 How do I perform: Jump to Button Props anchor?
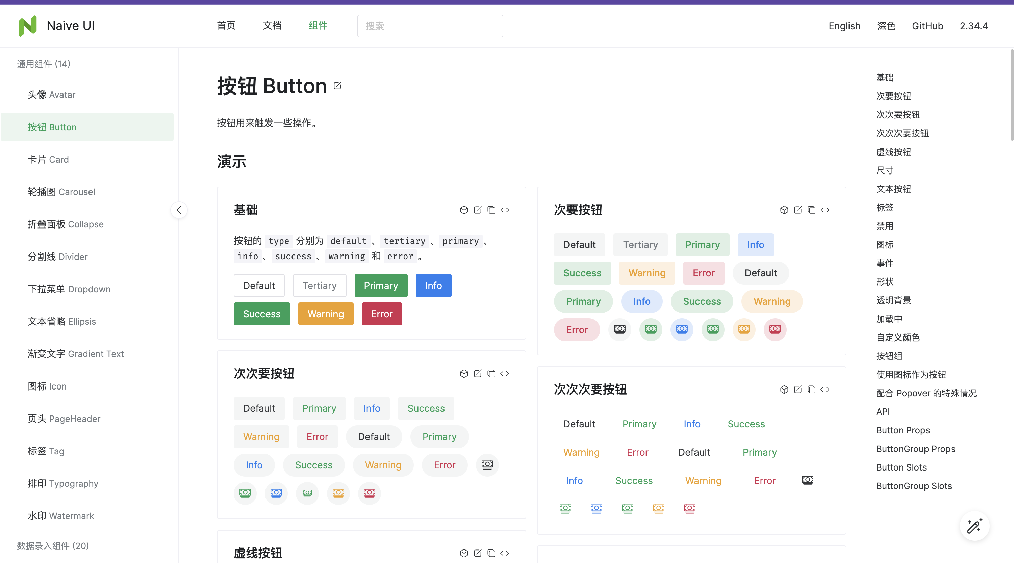click(x=903, y=430)
